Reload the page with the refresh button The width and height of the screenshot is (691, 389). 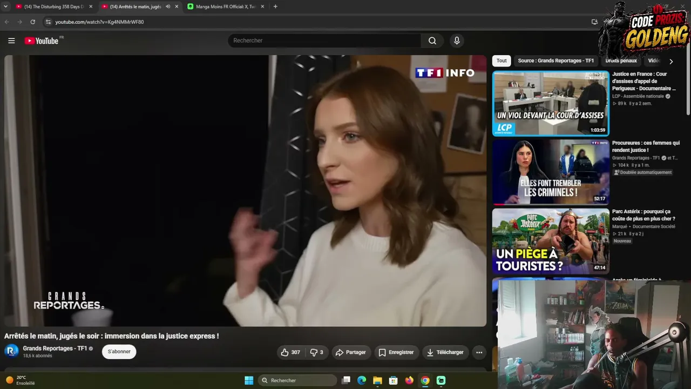[x=33, y=22]
